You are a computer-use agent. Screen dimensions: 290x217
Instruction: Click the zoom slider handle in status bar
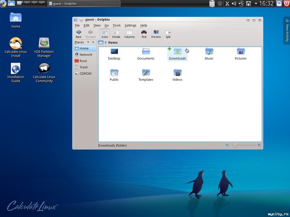click(x=235, y=145)
